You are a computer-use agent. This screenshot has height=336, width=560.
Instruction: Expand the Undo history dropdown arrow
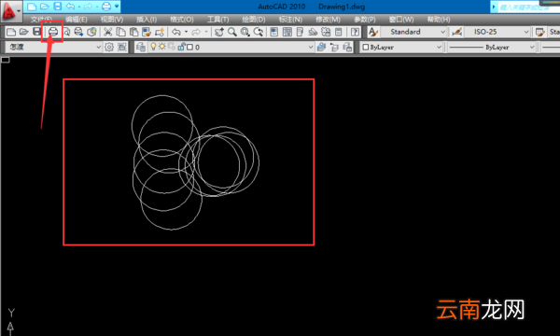point(186,32)
